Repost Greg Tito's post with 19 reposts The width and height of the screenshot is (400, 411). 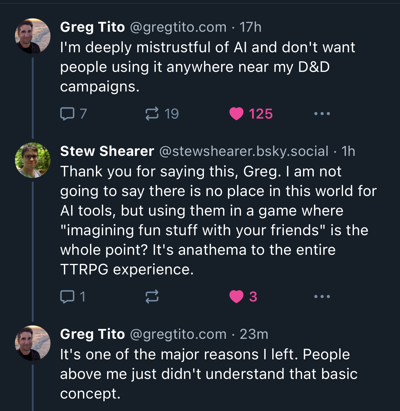click(152, 114)
